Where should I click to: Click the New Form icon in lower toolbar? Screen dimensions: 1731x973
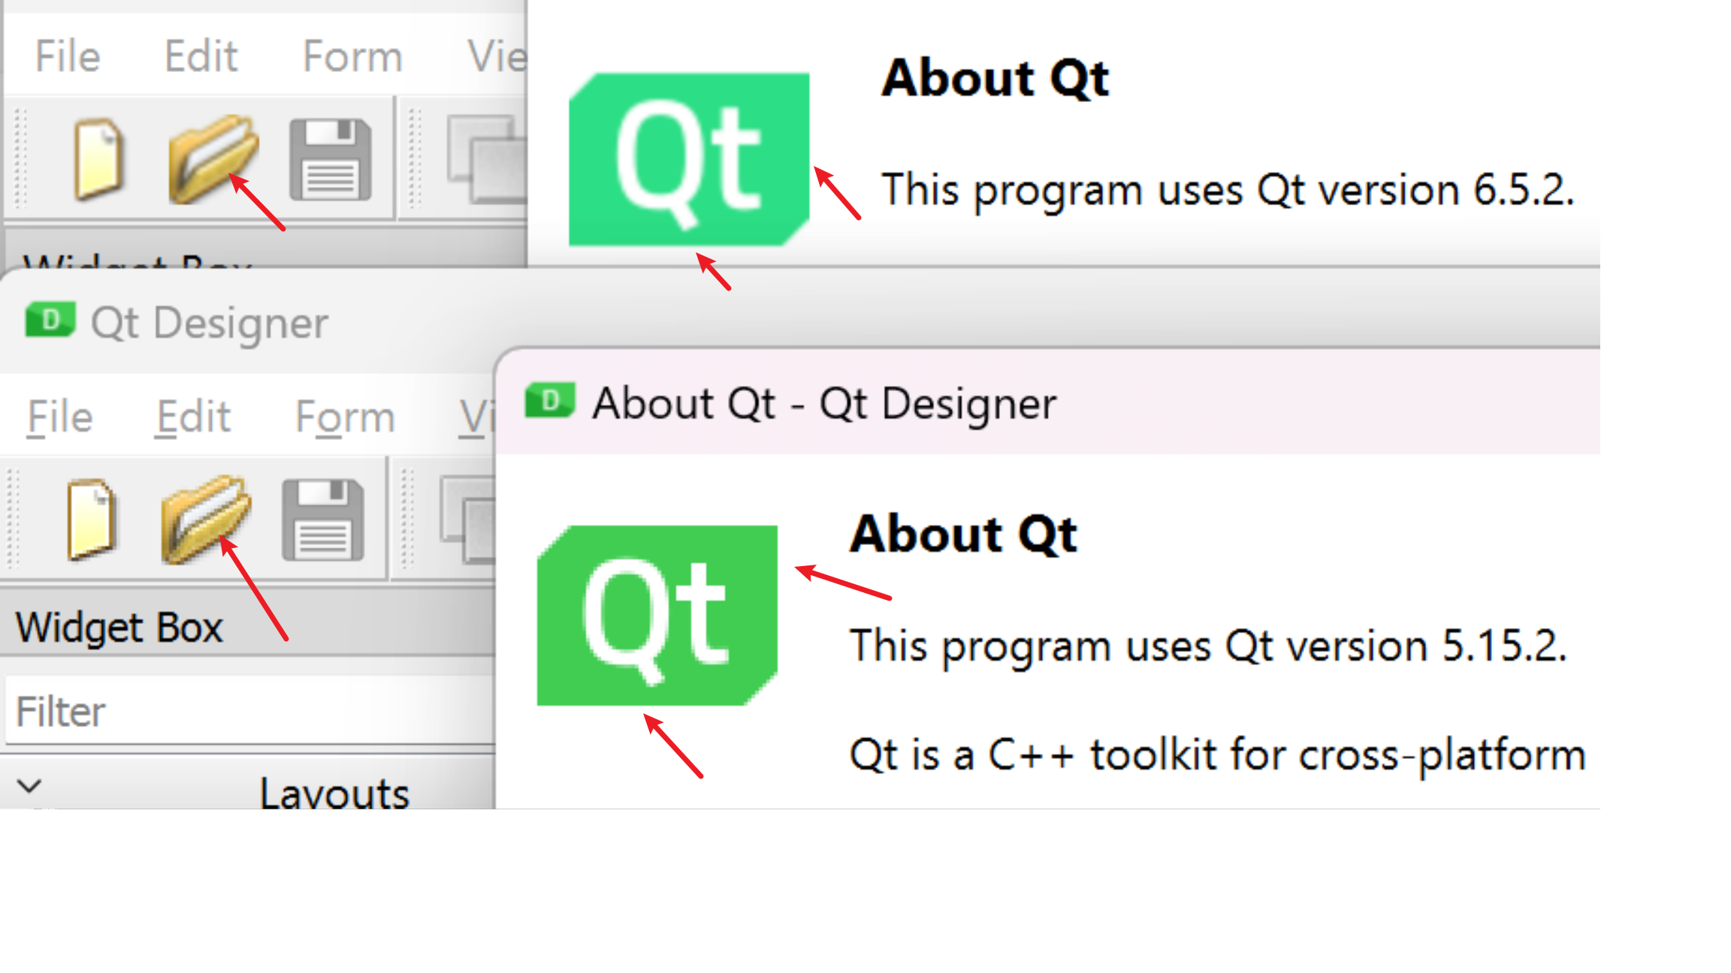91,520
